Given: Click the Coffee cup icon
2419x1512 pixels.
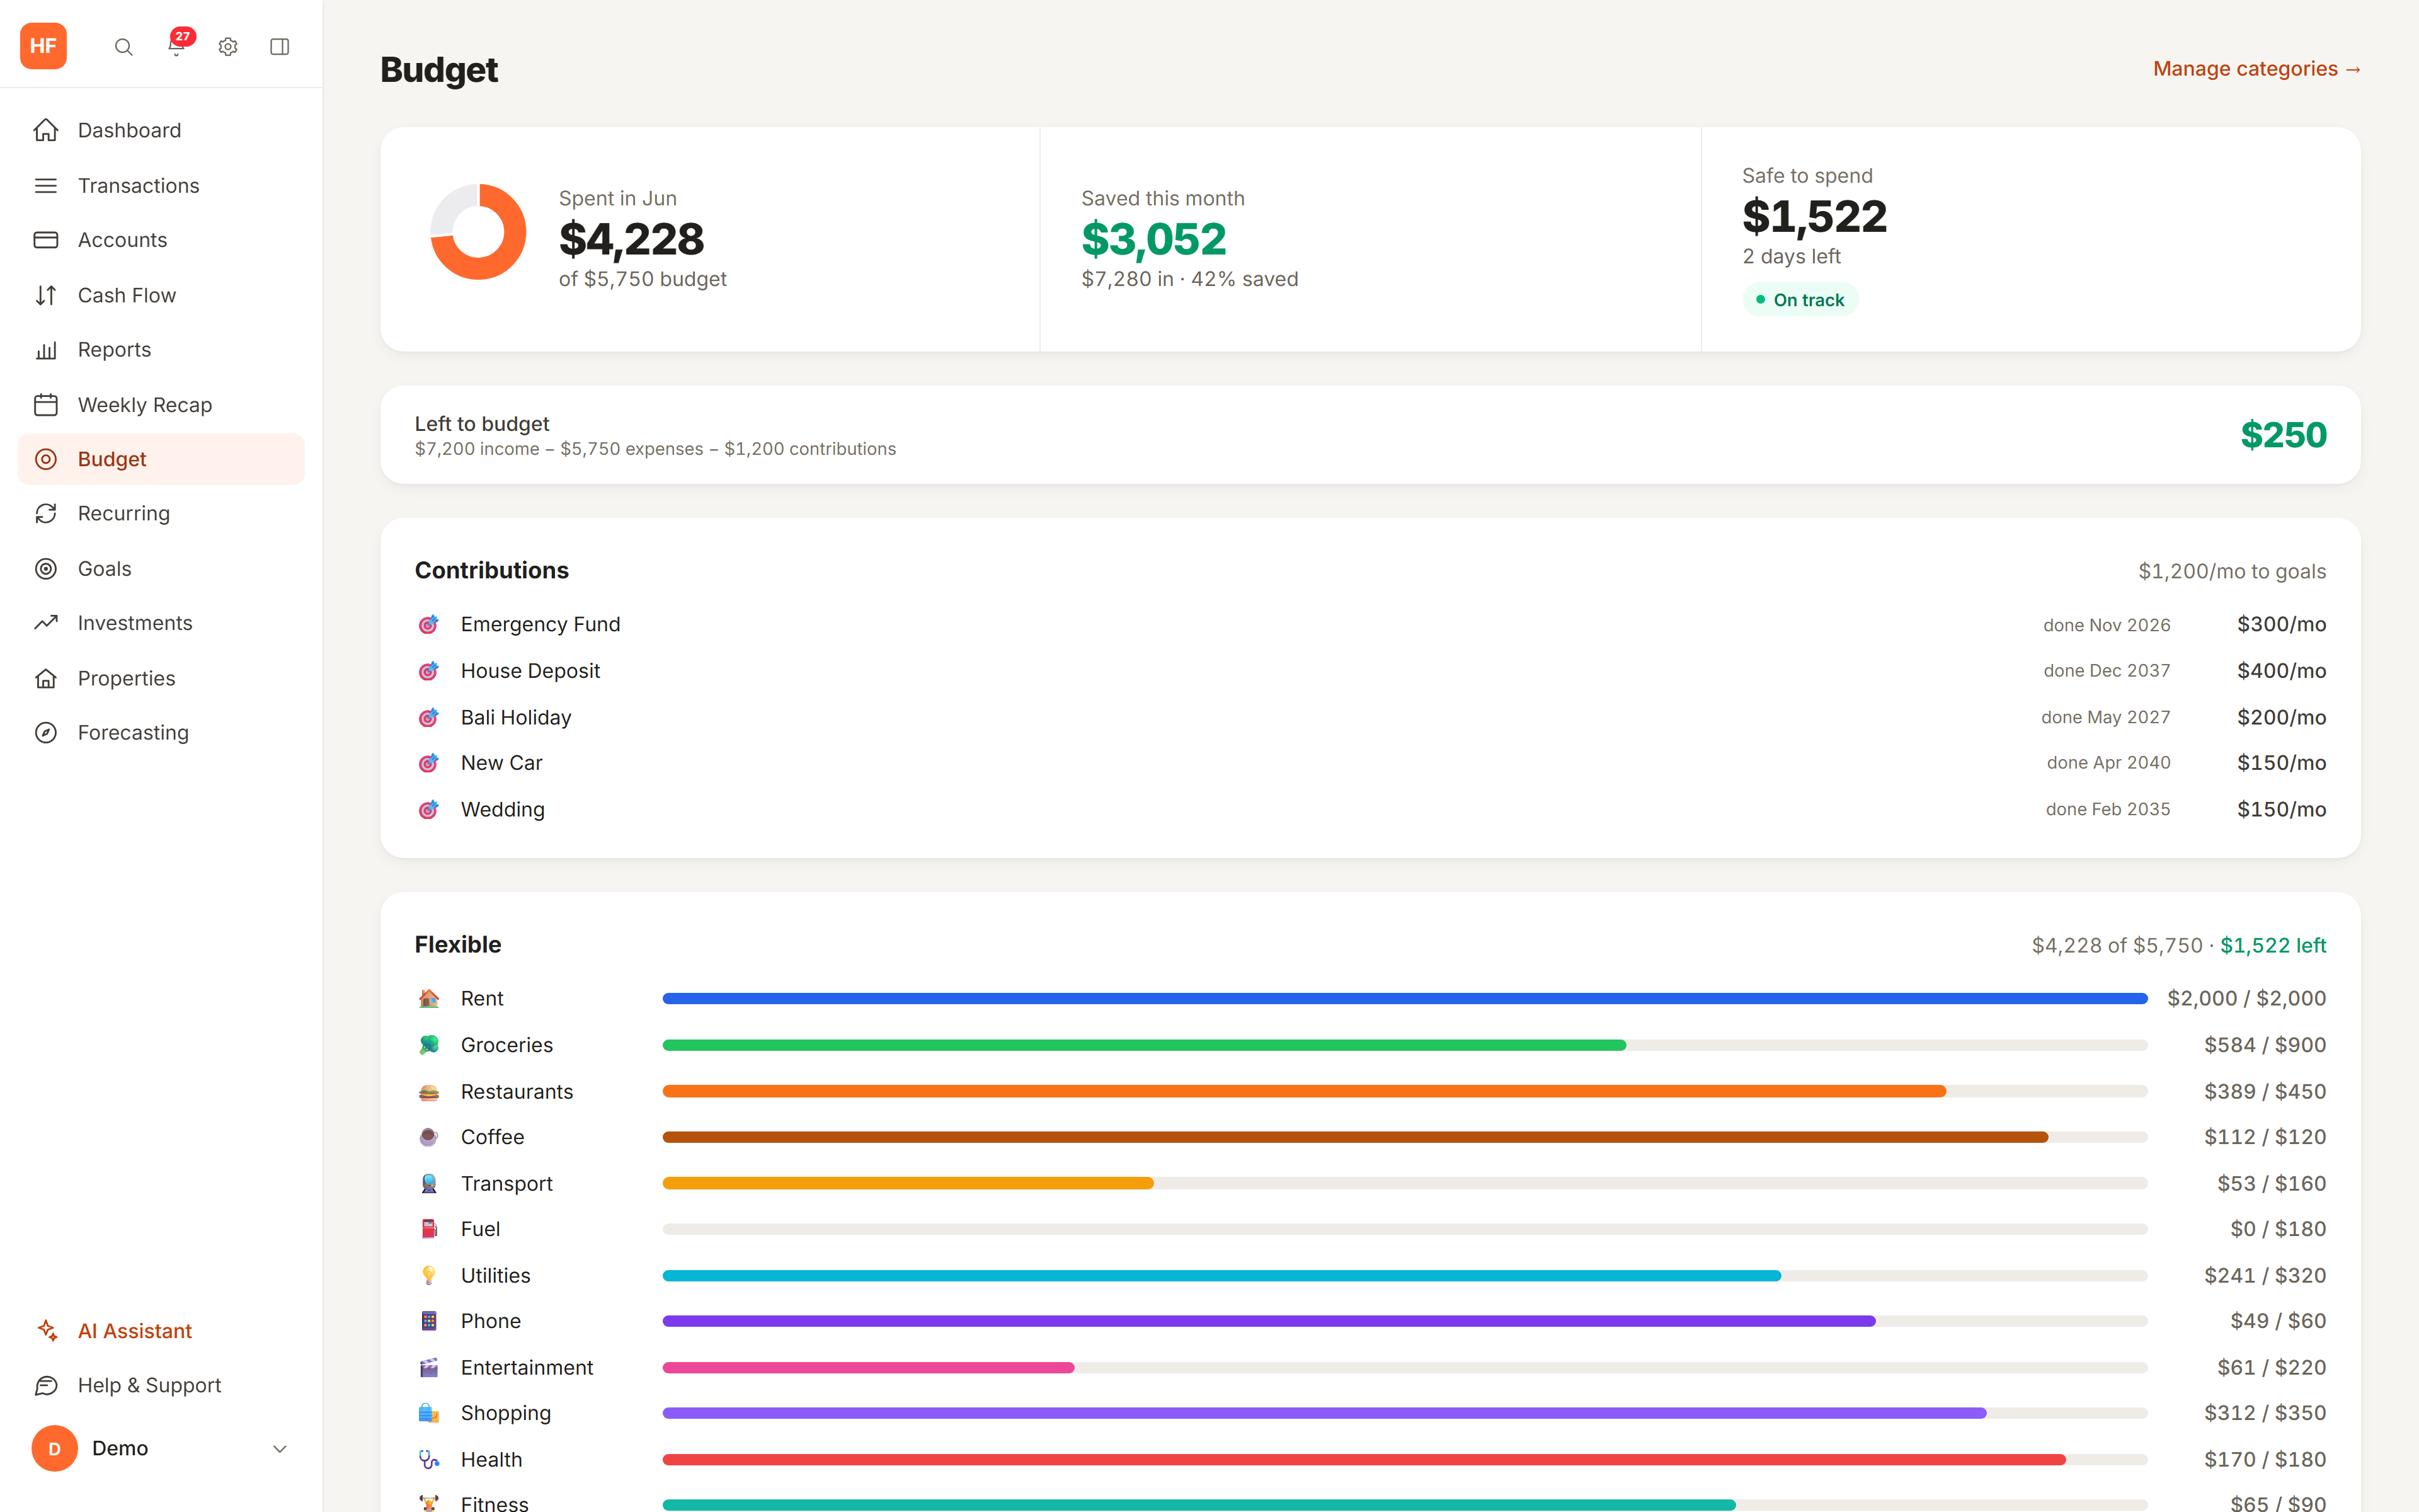Looking at the screenshot, I should 429,1137.
